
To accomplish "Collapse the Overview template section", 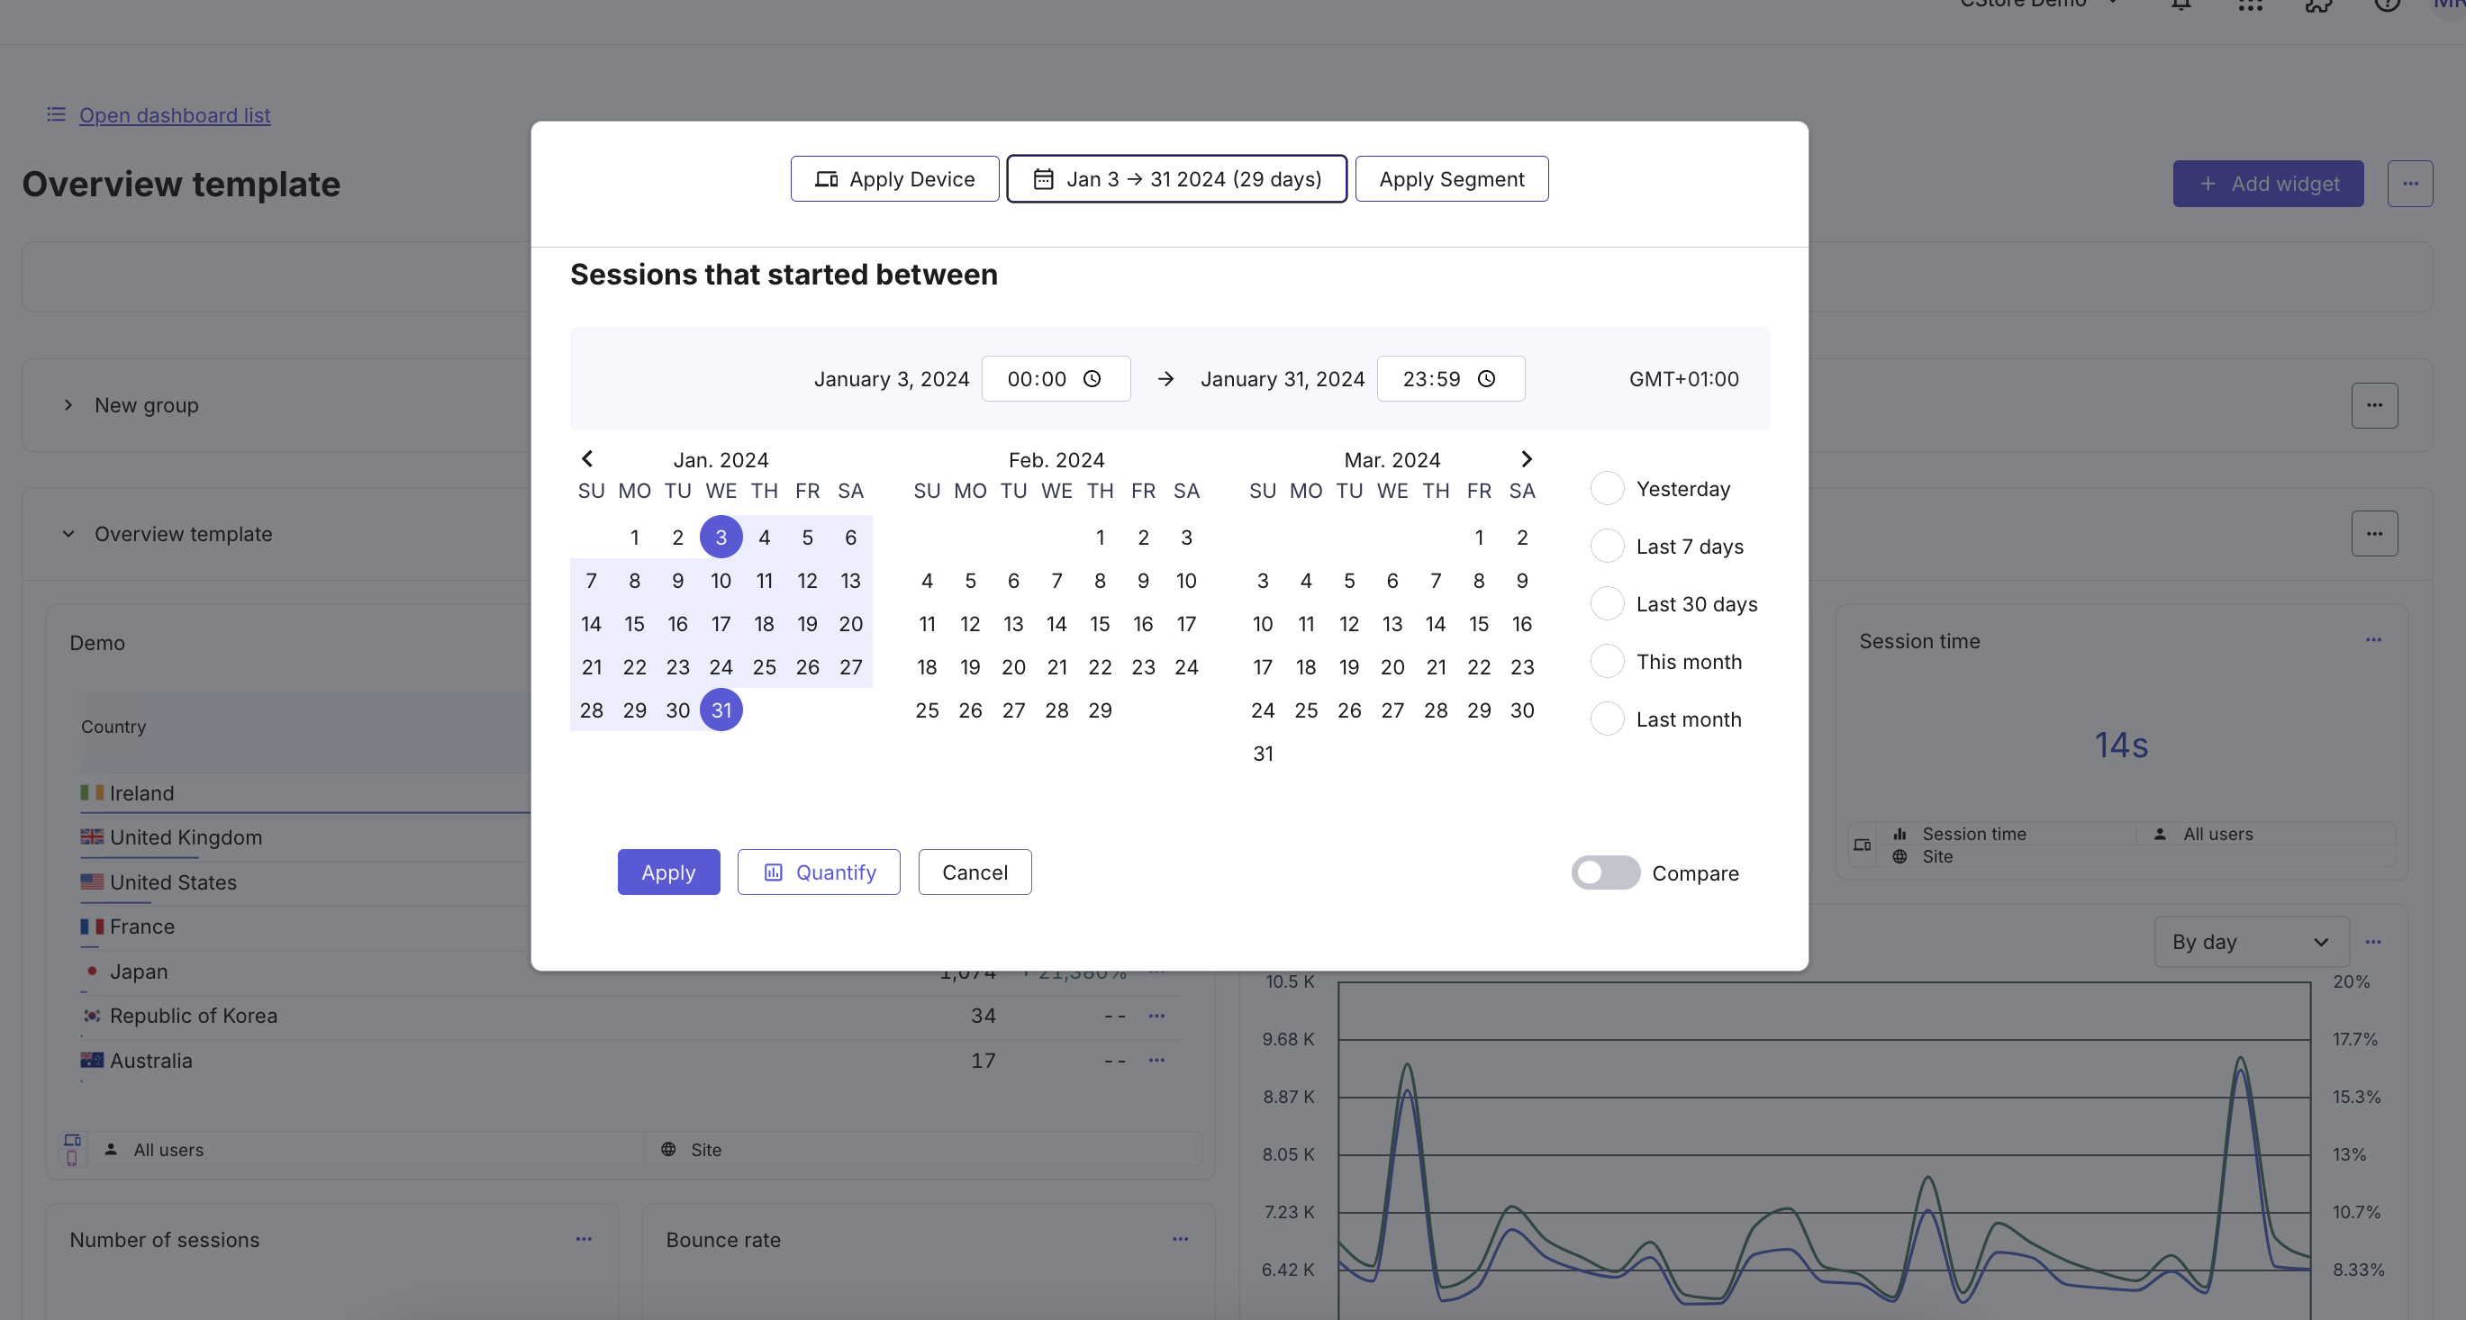I will click(68, 533).
